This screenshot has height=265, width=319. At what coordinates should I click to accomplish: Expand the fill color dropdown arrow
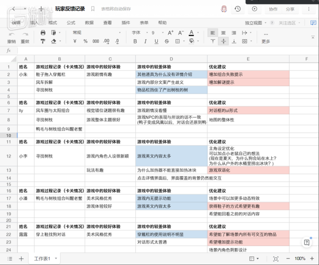pyautogui.click(x=198, y=41)
